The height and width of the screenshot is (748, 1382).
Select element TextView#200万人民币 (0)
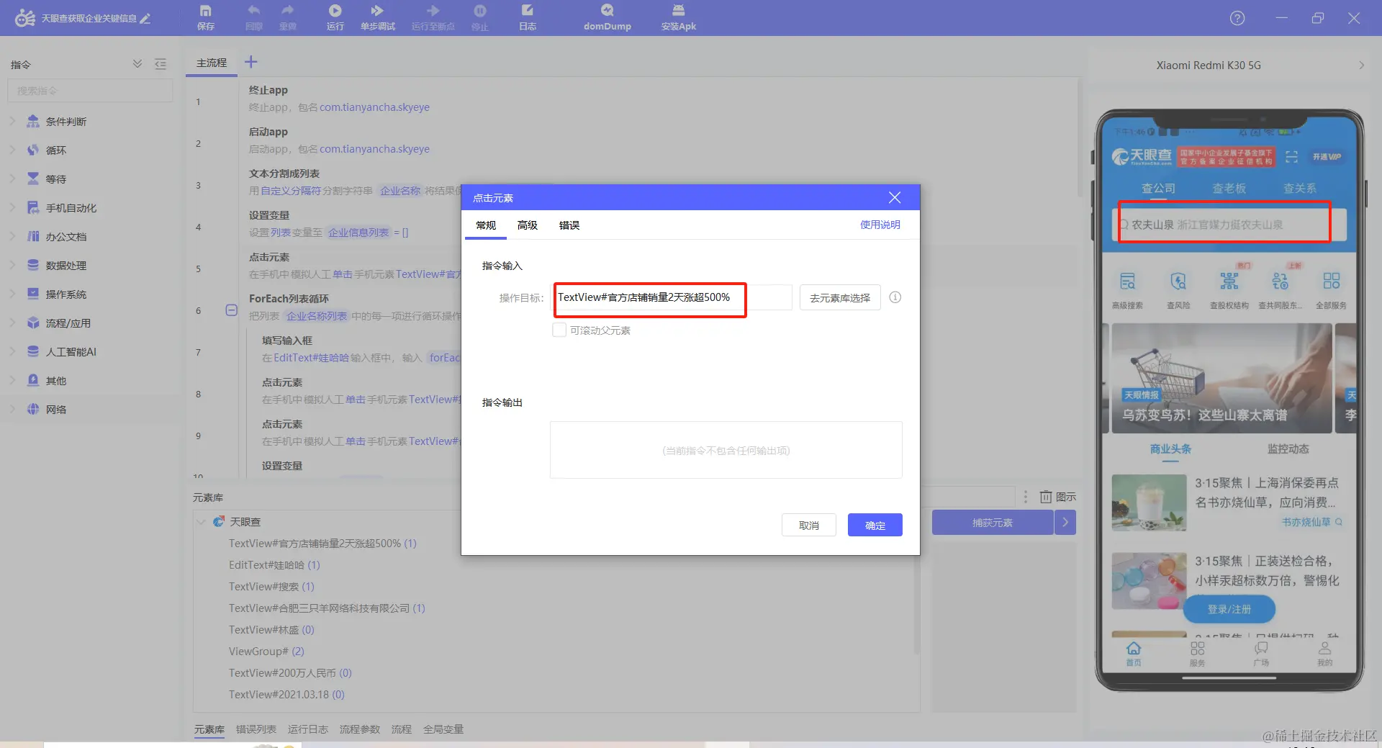tap(290, 672)
